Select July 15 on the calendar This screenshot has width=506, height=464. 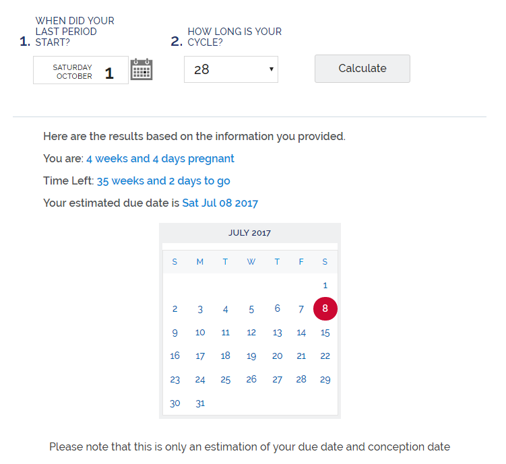point(325,333)
